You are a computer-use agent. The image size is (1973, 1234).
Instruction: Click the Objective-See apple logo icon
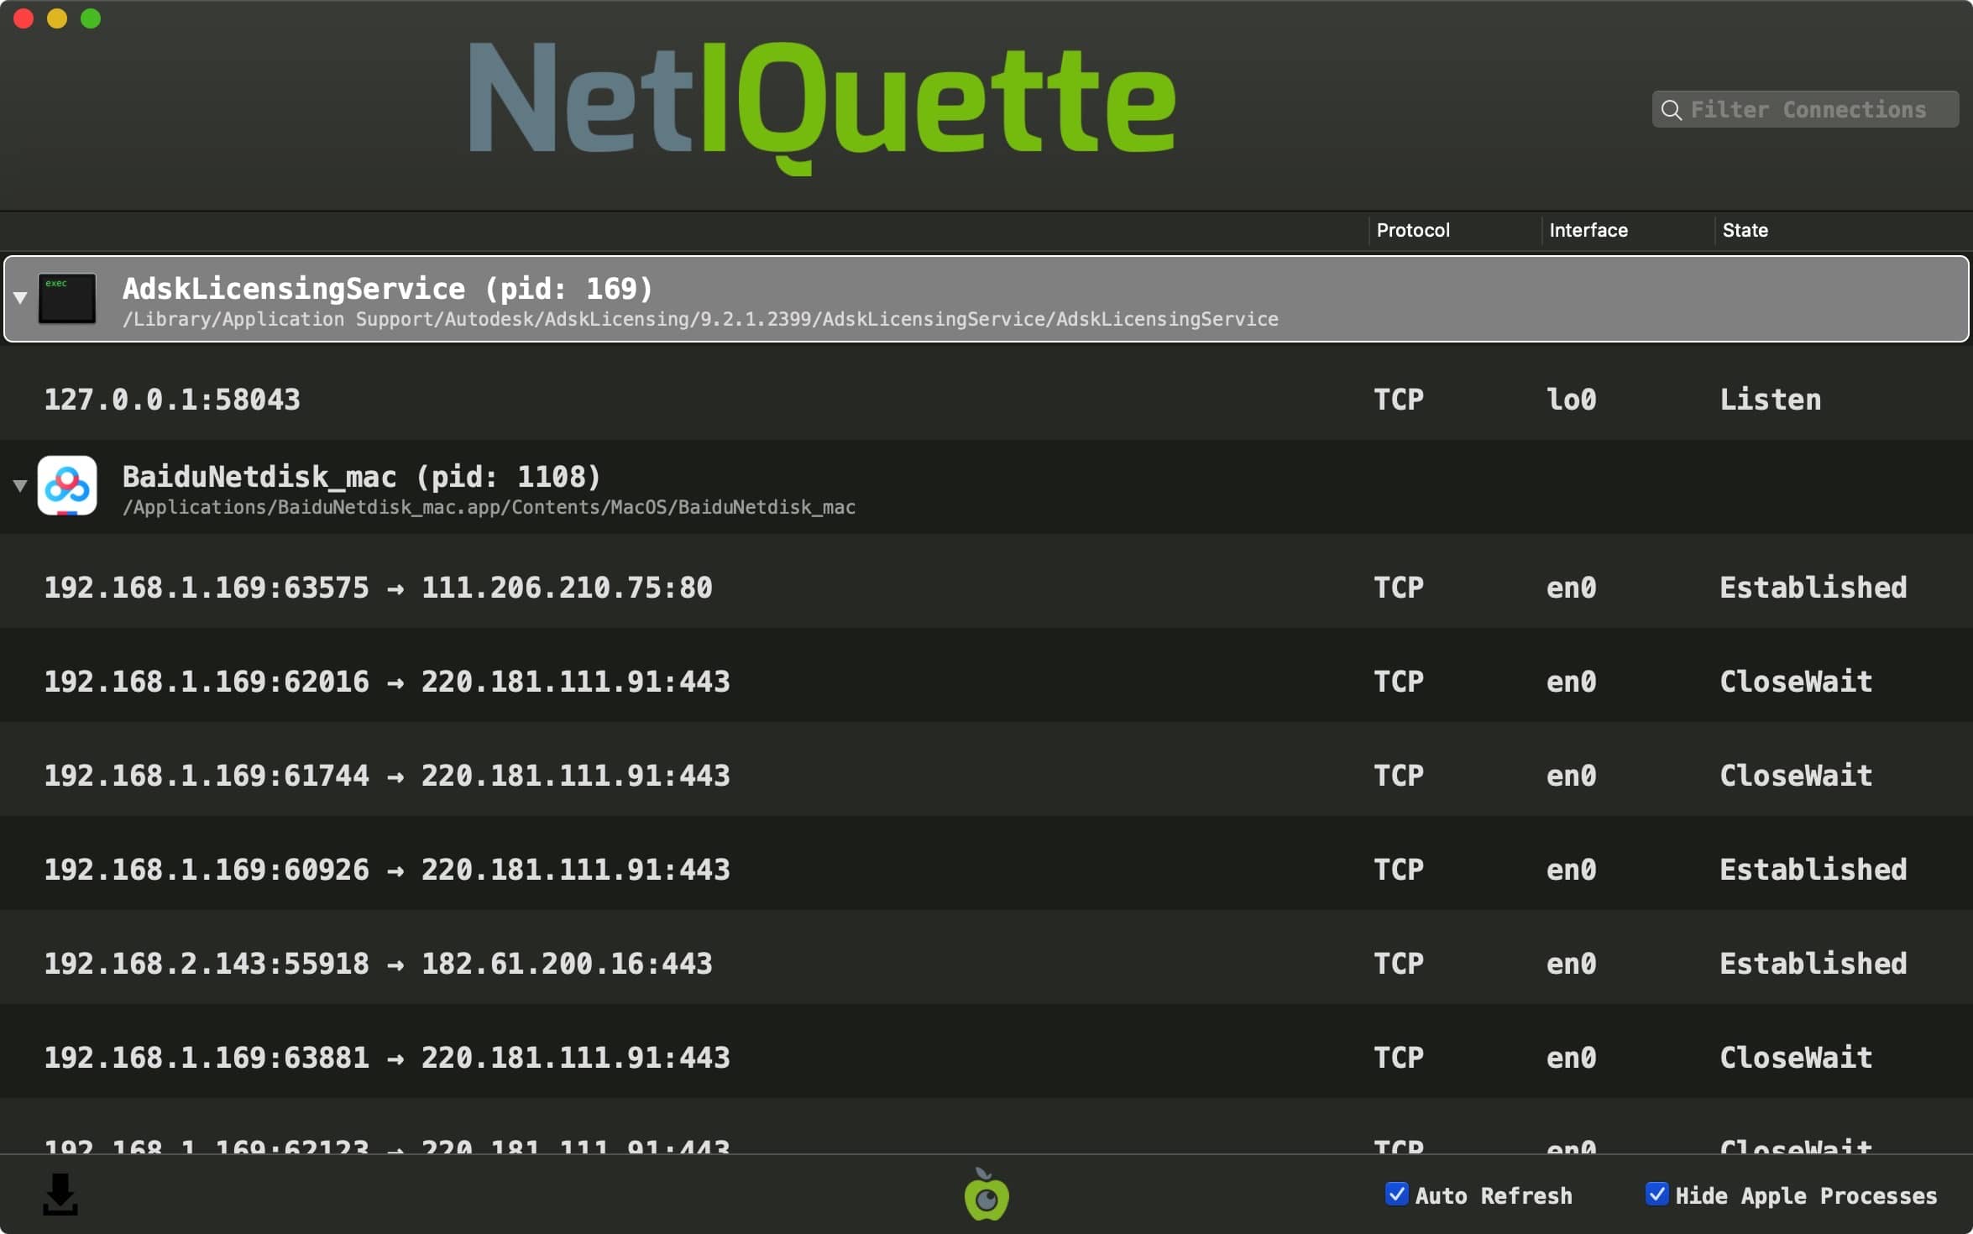pos(986,1195)
